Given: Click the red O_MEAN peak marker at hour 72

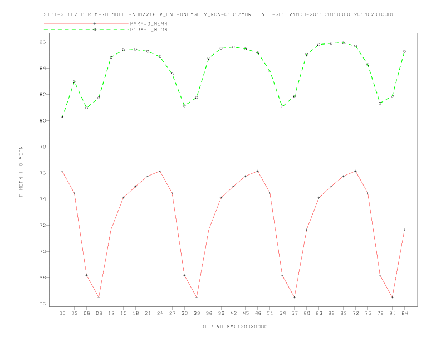Looking at the screenshot, I should click(355, 171).
